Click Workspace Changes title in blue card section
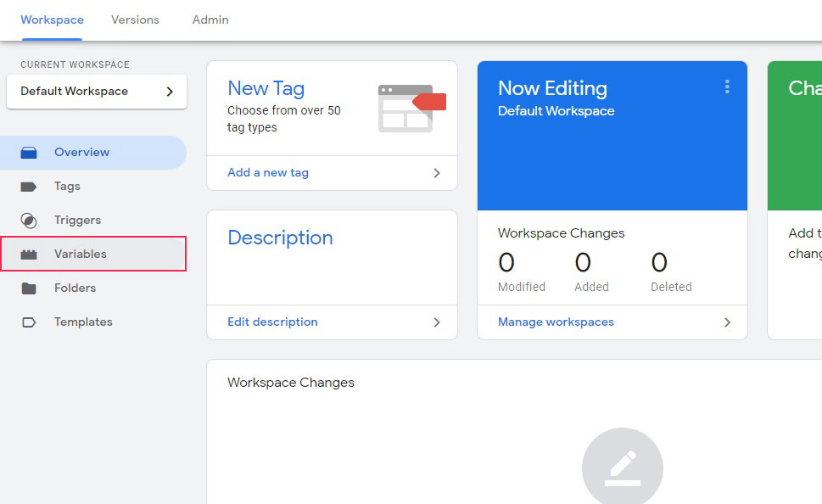 point(561,233)
